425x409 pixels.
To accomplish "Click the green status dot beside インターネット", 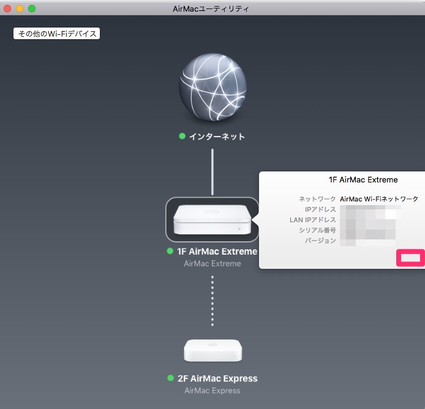I will pyautogui.click(x=182, y=136).
